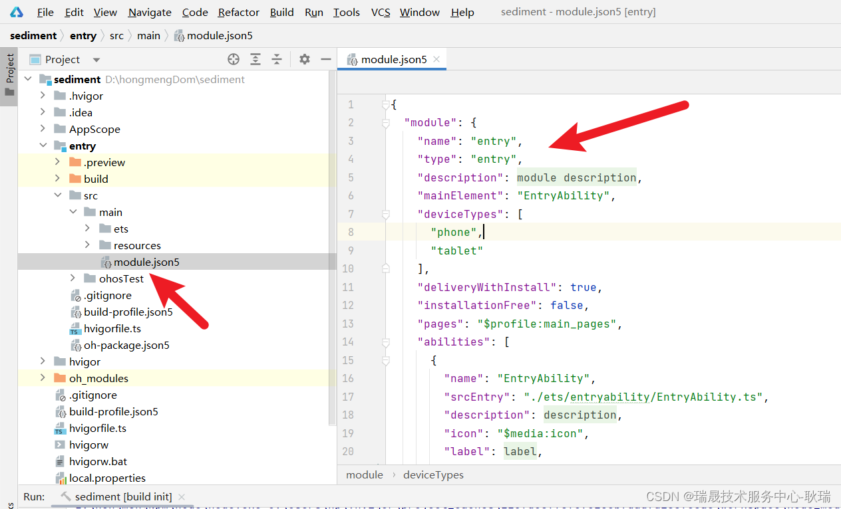841x509 pixels.
Task: Click the Collapse All icon in Project panel
Action: (277, 59)
